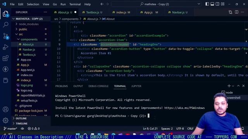This screenshot has height=139, width=248.
Task: Open the File menu
Action: (x=12, y=4)
